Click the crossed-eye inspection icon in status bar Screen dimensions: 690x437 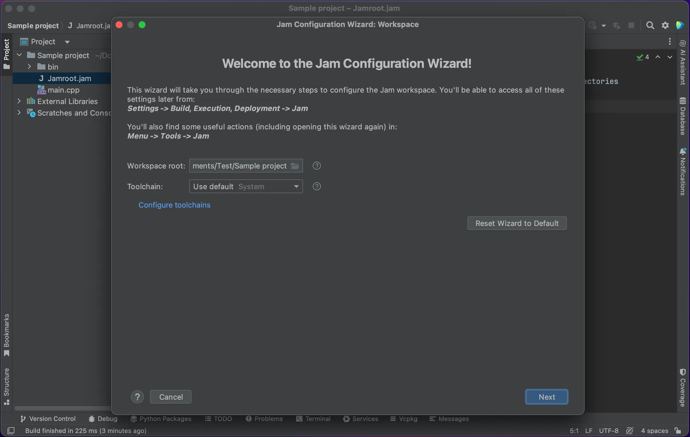point(629,431)
